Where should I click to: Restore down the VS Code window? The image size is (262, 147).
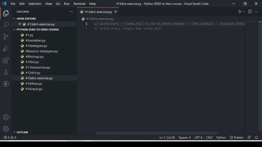pyautogui.click(x=245, y=4)
